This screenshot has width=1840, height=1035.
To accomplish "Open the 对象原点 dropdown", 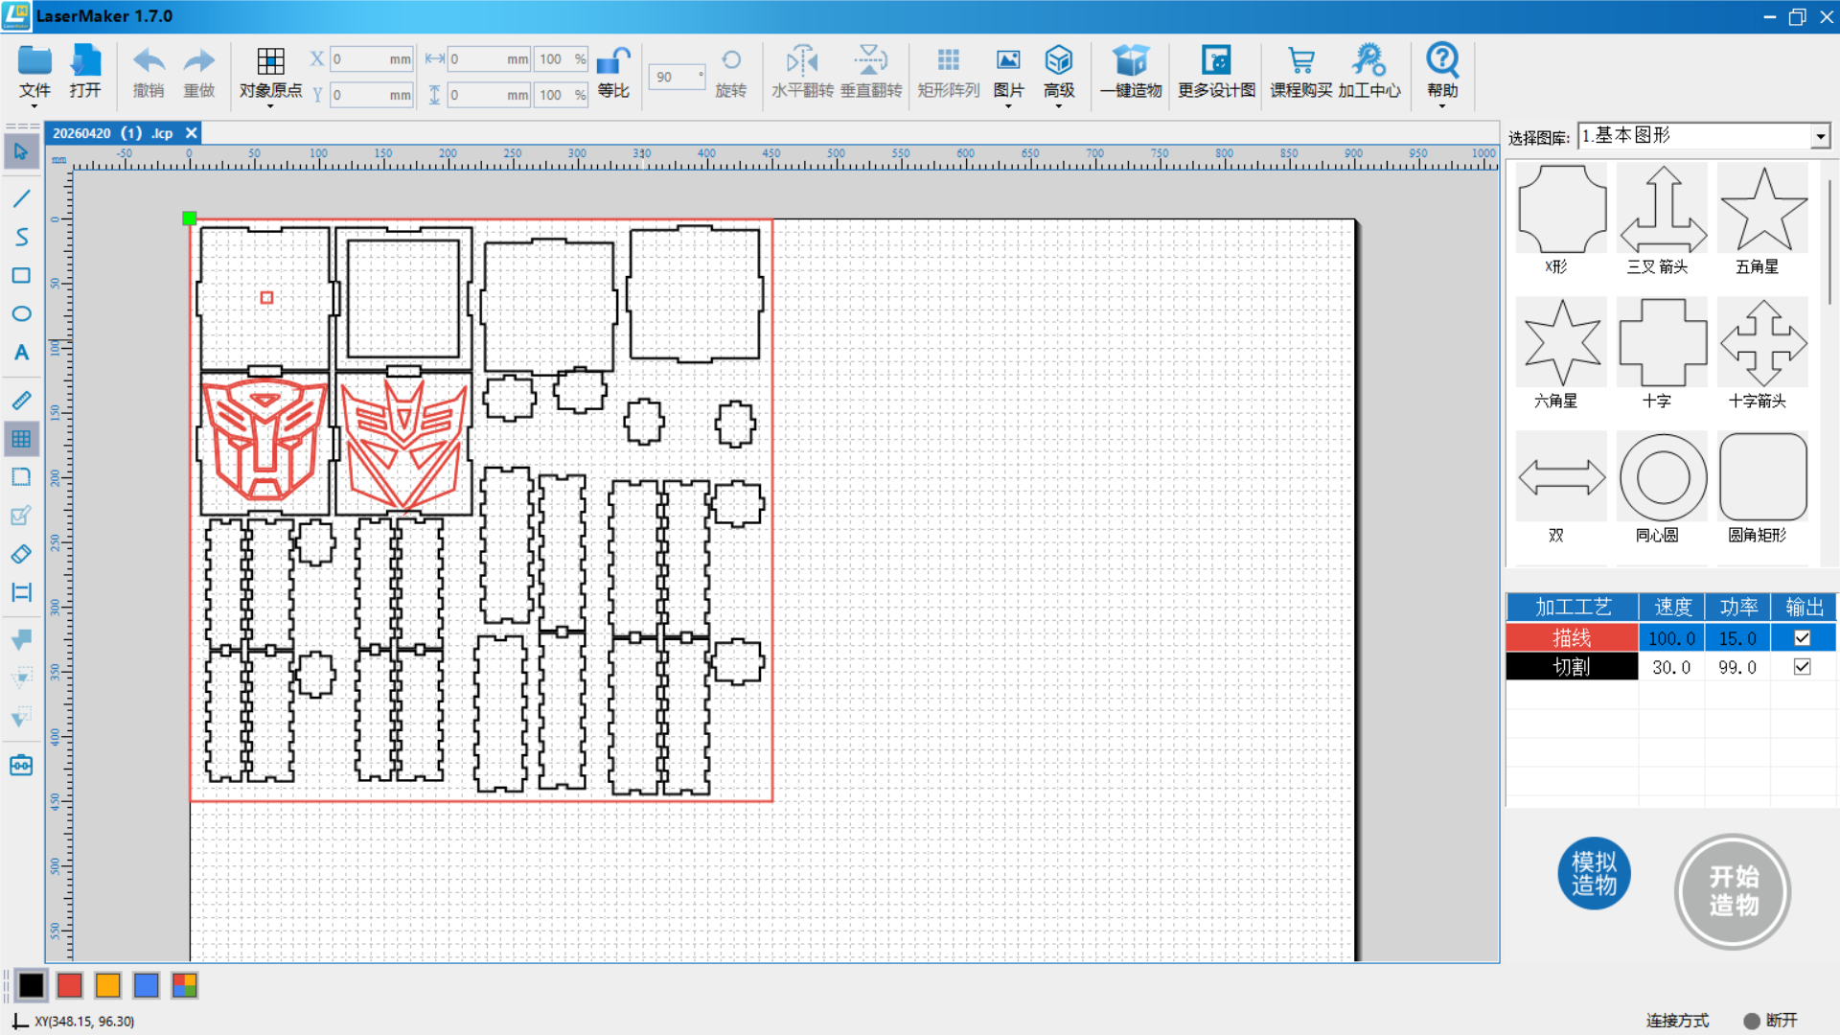I will (270, 105).
